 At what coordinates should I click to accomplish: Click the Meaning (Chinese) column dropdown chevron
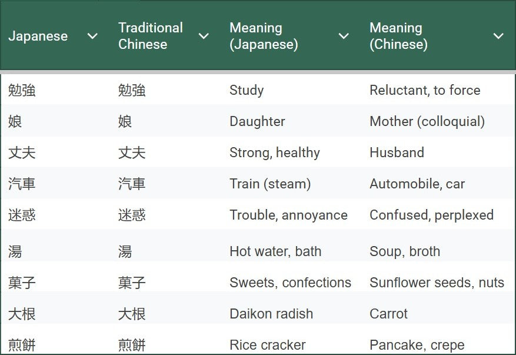[498, 36]
